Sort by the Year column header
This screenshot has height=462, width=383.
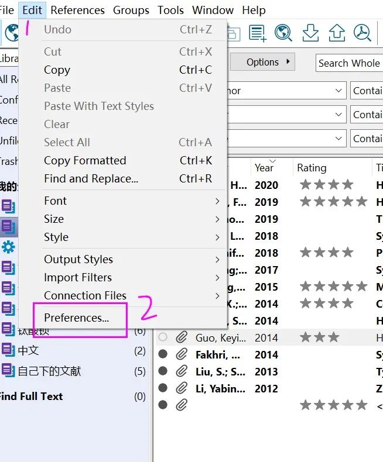pyautogui.click(x=264, y=168)
